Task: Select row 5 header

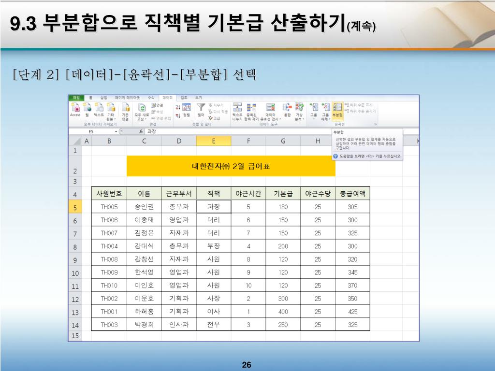Action: pos(75,207)
